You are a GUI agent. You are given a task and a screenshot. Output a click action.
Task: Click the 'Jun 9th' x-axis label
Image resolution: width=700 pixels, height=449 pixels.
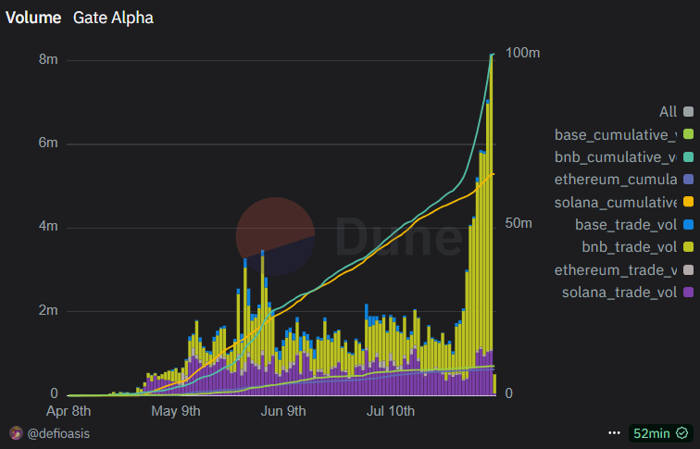pyautogui.click(x=283, y=411)
